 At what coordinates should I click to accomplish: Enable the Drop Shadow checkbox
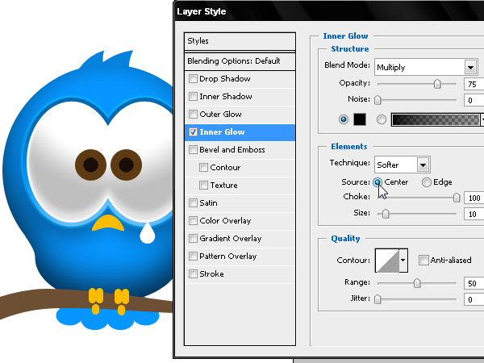(193, 79)
